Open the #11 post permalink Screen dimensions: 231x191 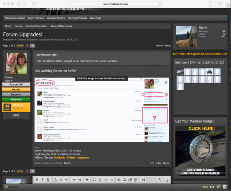click(152, 163)
